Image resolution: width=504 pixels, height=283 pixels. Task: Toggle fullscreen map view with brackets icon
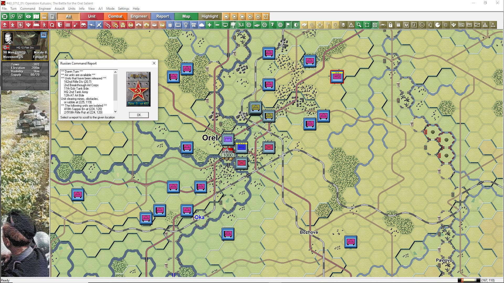point(367,25)
